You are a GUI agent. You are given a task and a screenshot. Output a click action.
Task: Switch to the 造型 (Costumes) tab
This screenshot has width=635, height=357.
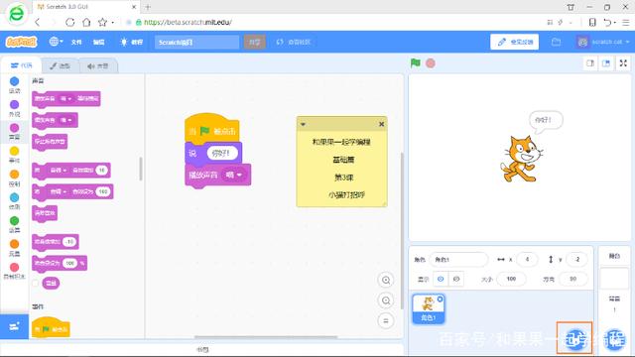tap(60, 66)
